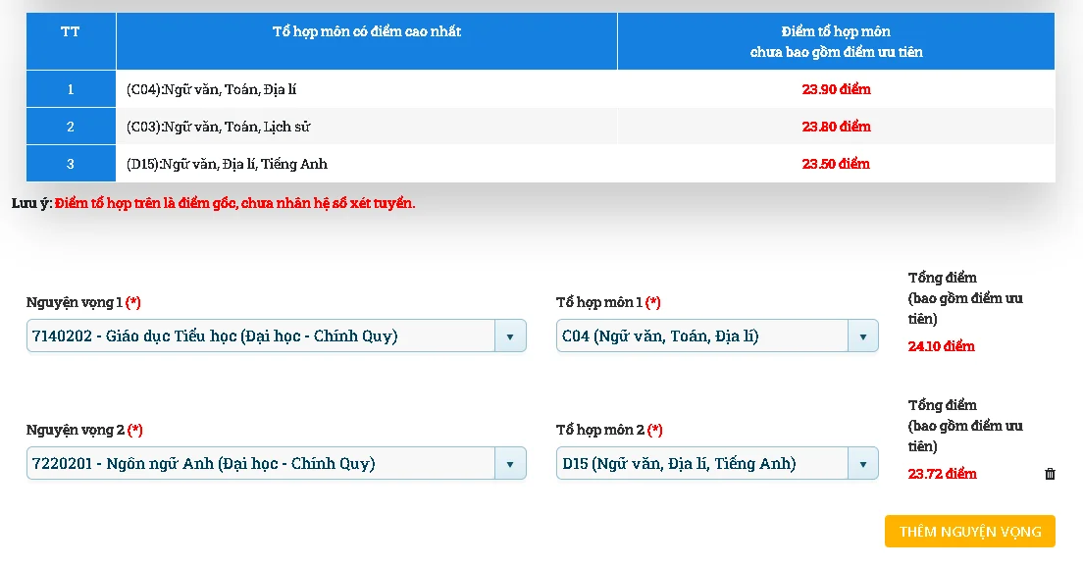Click the 23.90 điểm score

[x=836, y=89]
